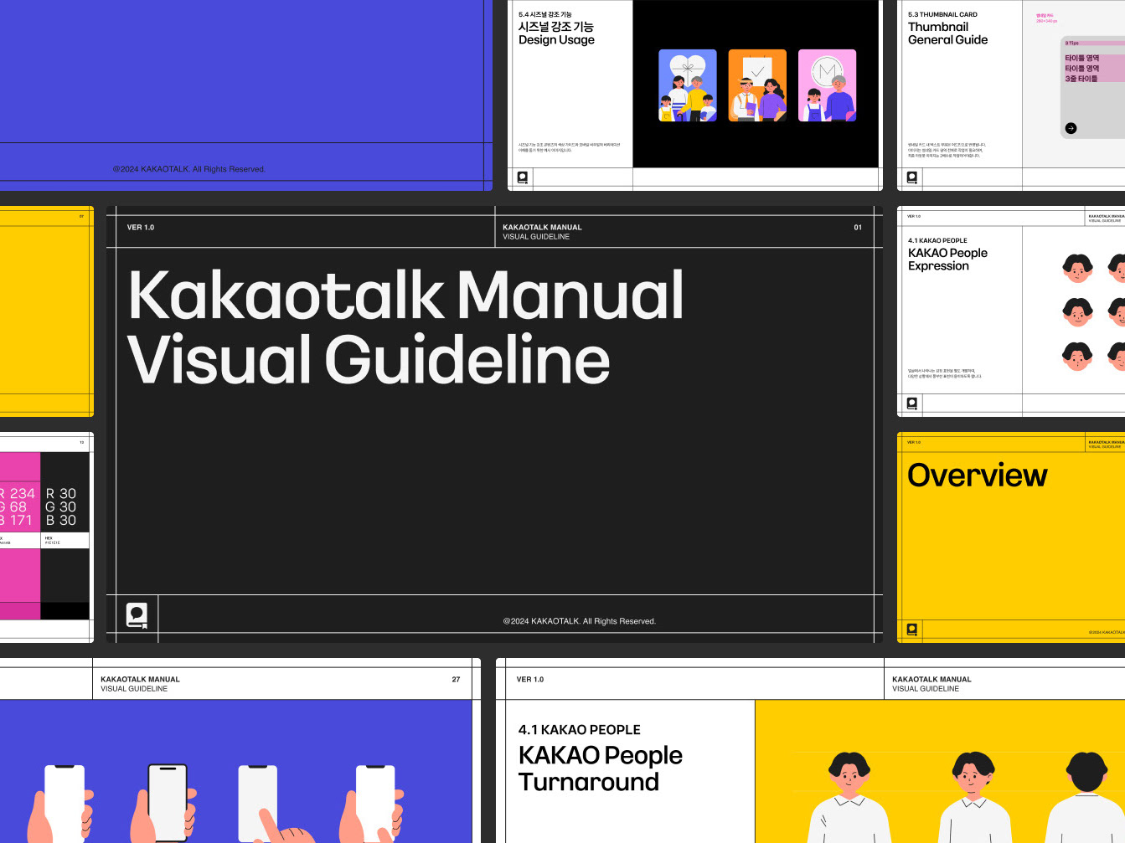
Task: Click the "General Guide" heading text
Action: pyautogui.click(x=947, y=40)
